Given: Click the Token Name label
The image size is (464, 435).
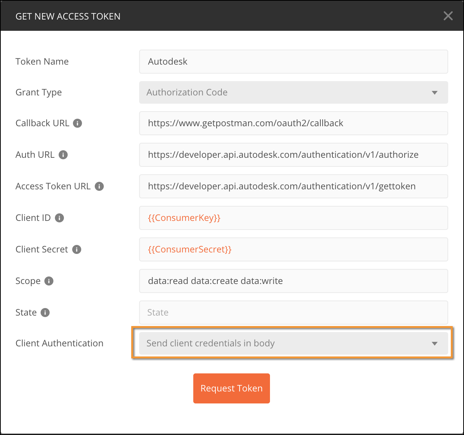Looking at the screenshot, I should coord(42,62).
